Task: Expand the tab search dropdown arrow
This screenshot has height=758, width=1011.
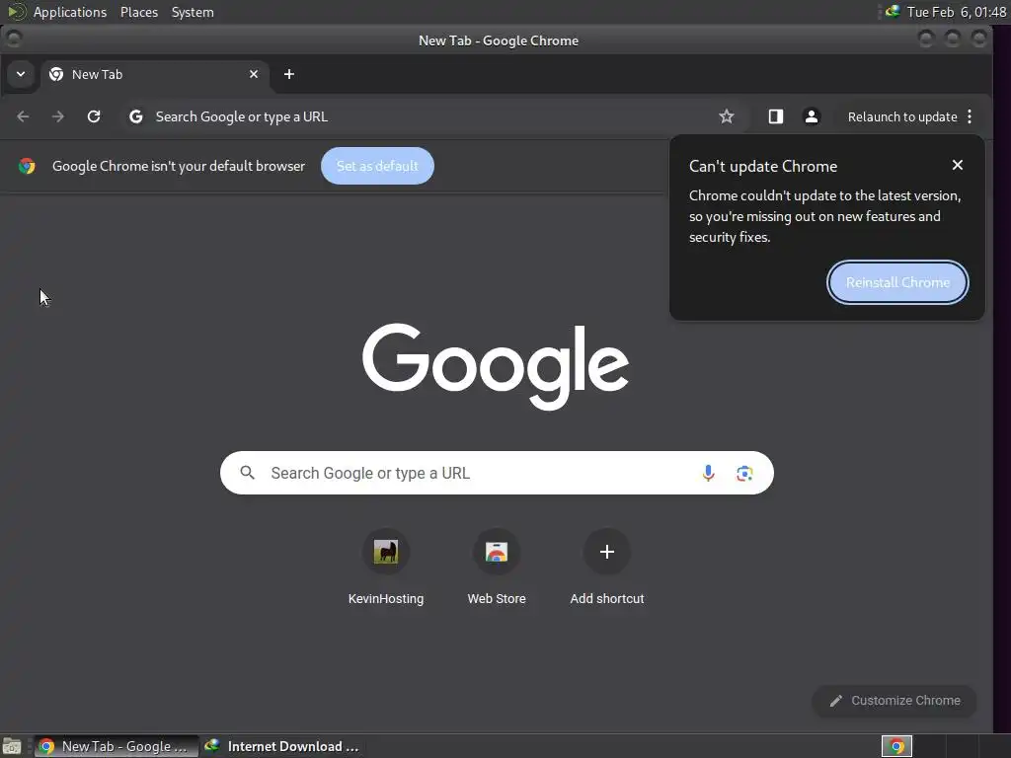Action: point(21,74)
